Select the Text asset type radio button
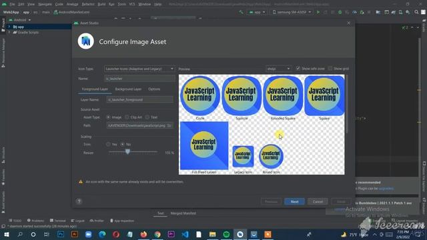The image size is (427, 240). (x=147, y=117)
